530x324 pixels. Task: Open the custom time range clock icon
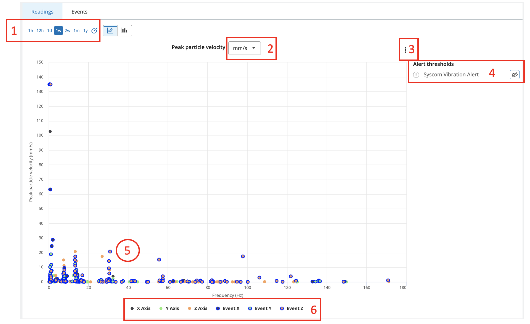click(x=94, y=31)
